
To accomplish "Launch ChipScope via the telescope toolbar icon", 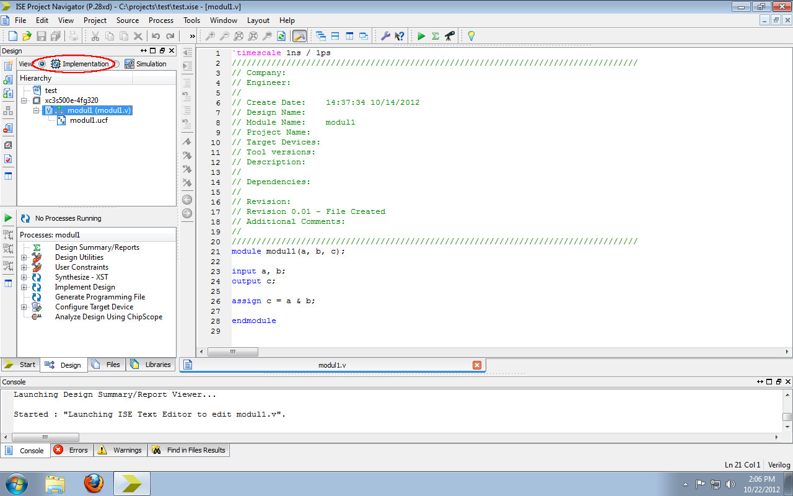I will pyautogui.click(x=448, y=35).
